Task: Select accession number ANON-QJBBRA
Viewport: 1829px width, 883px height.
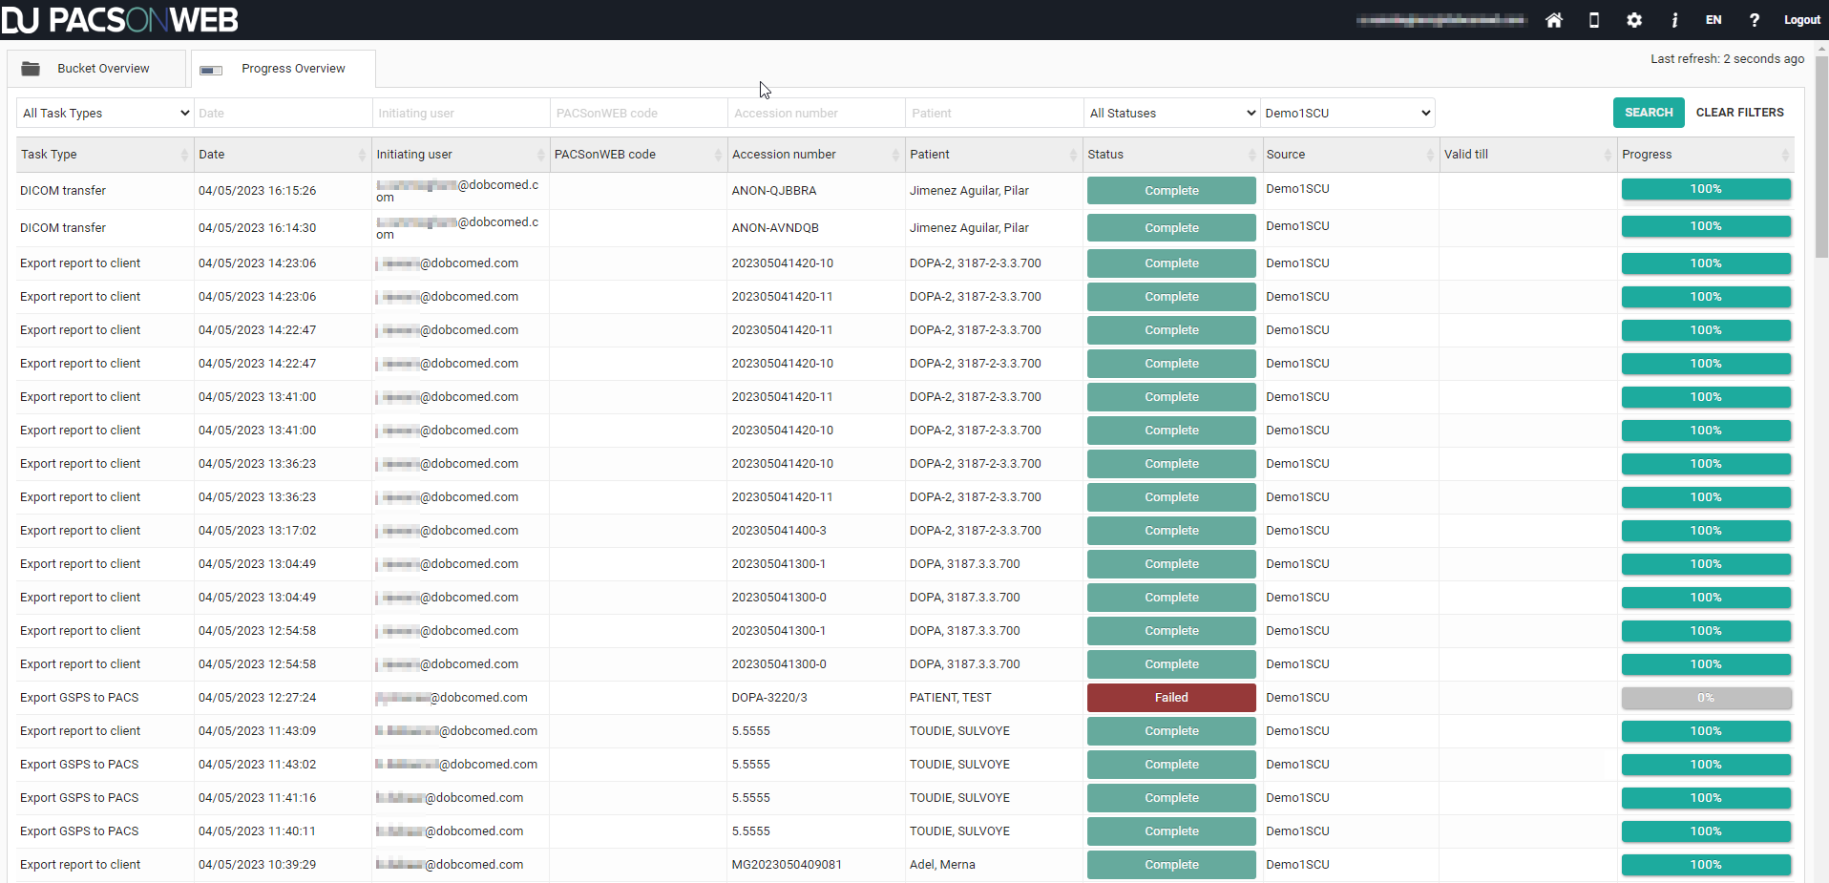Action: [774, 191]
